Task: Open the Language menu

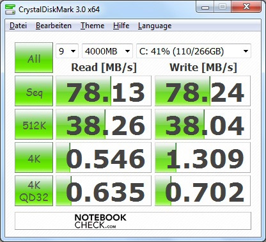Action: coord(155,26)
